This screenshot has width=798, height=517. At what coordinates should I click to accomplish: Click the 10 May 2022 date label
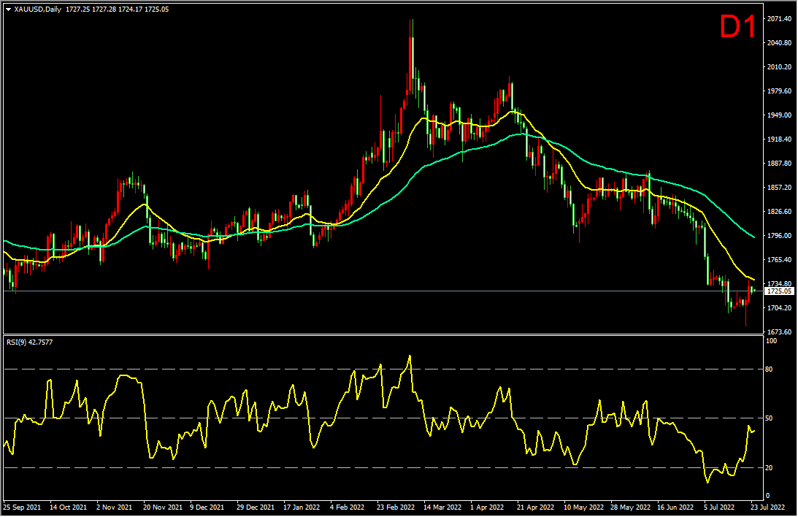[x=583, y=508]
